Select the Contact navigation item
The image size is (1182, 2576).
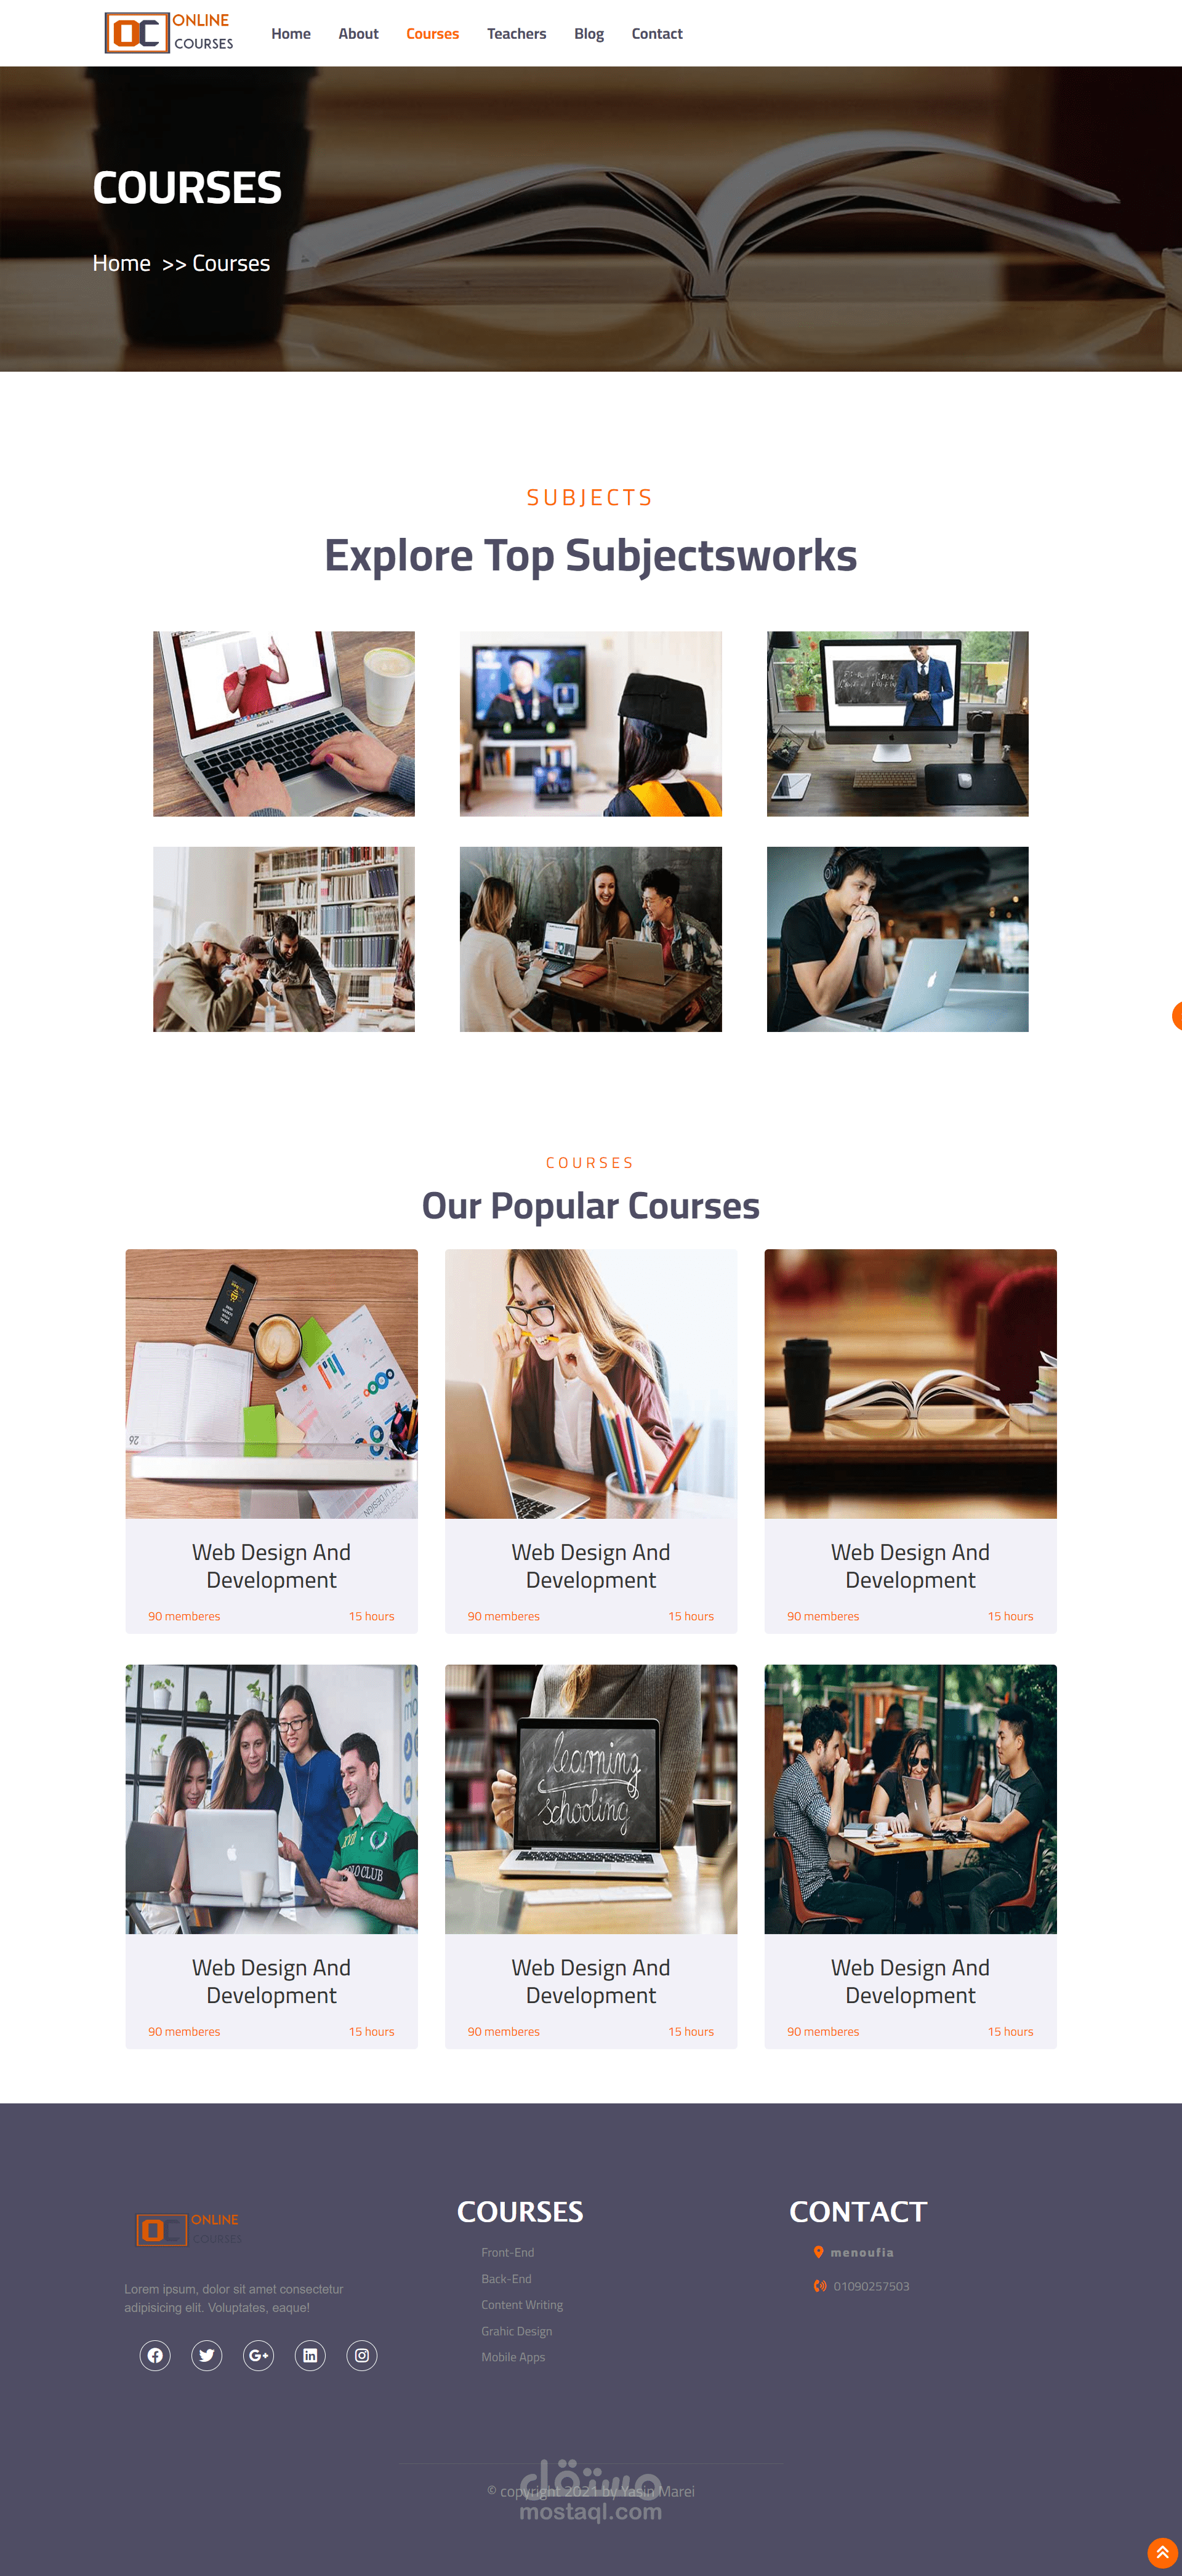(657, 34)
